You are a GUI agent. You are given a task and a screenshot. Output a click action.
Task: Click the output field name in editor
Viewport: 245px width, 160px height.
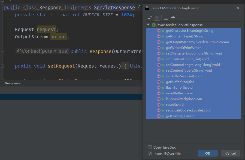coord(58,37)
